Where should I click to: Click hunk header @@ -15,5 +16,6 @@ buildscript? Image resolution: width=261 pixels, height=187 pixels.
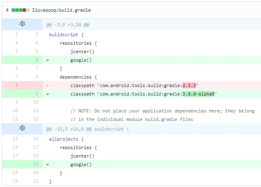pyautogui.click(x=87, y=129)
